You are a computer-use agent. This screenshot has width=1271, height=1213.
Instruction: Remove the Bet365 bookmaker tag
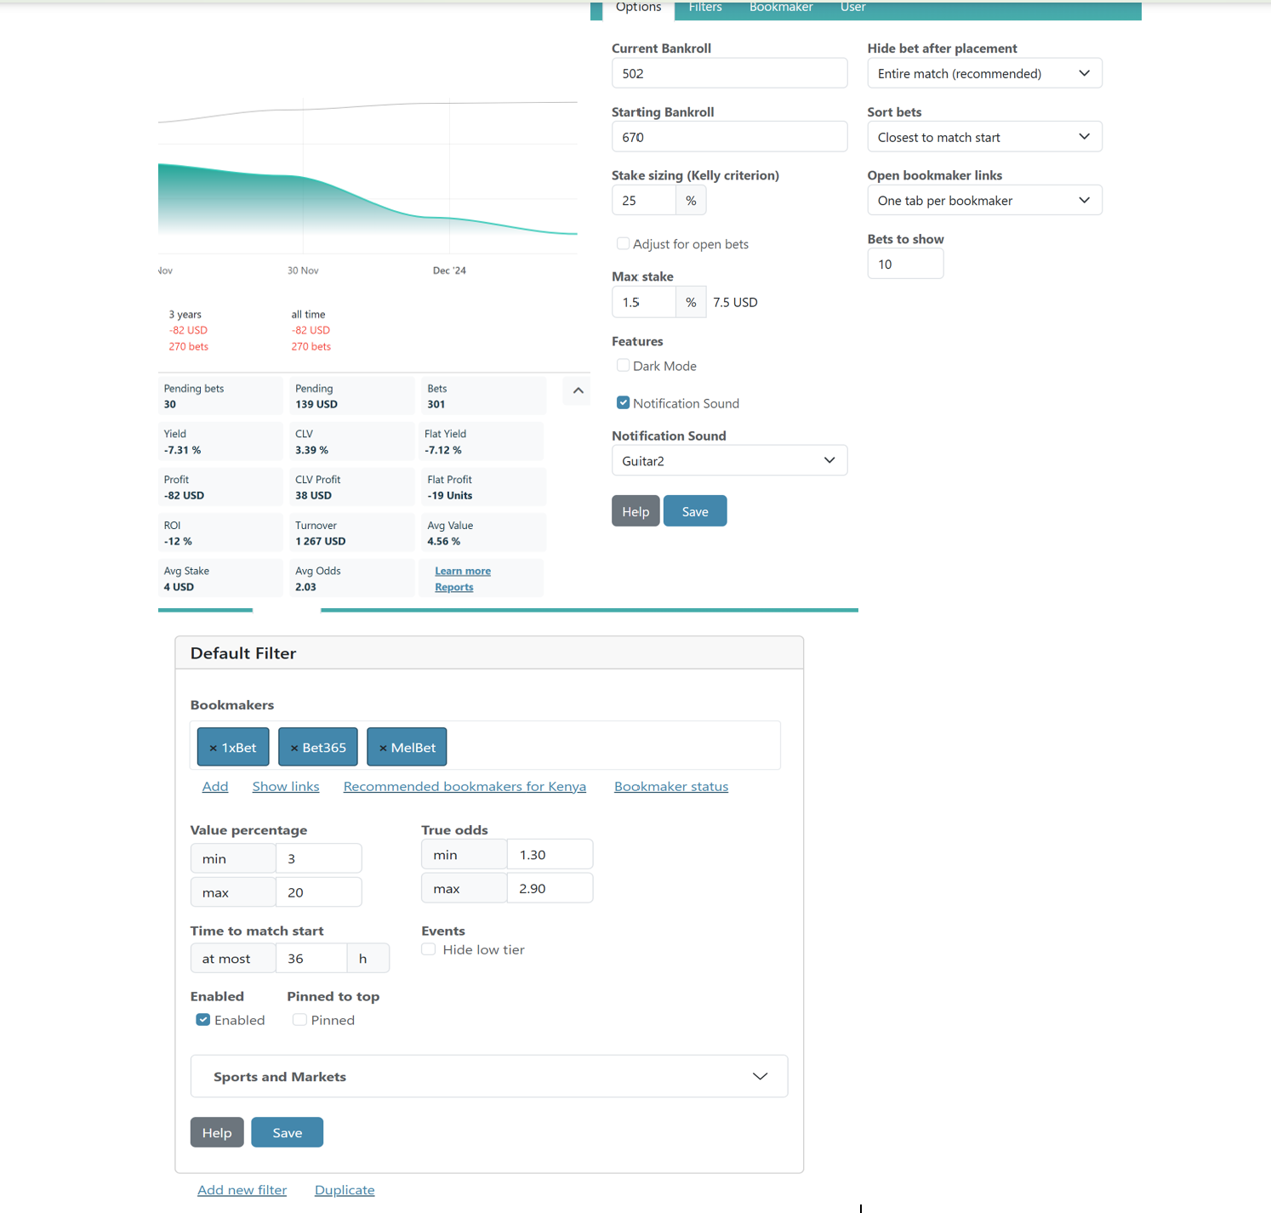(x=294, y=748)
